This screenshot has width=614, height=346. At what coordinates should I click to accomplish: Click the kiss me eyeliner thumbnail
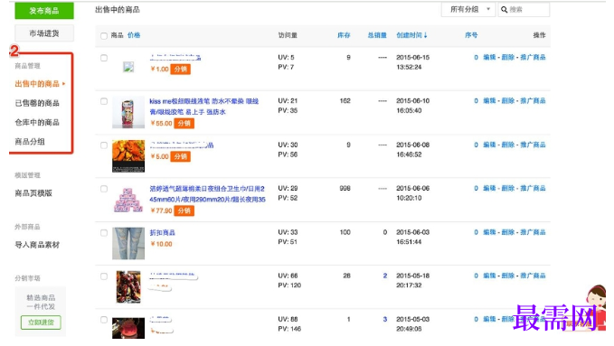[128, 113]
